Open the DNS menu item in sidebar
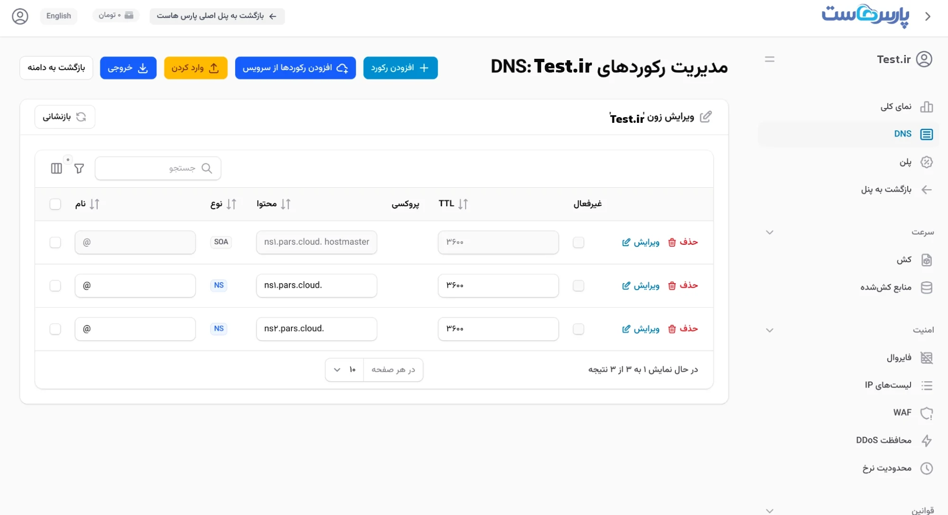The height and width of the screenshot is (515, 948). [848, 134]
